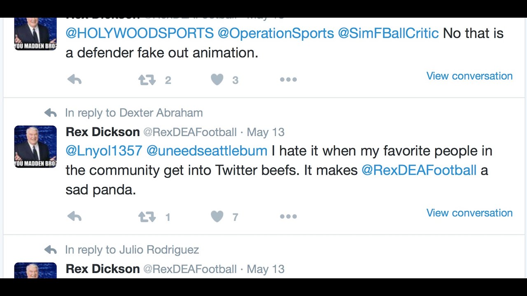
Task: Open the @uneedseattlebum profile mention
Action: (207, 151)
